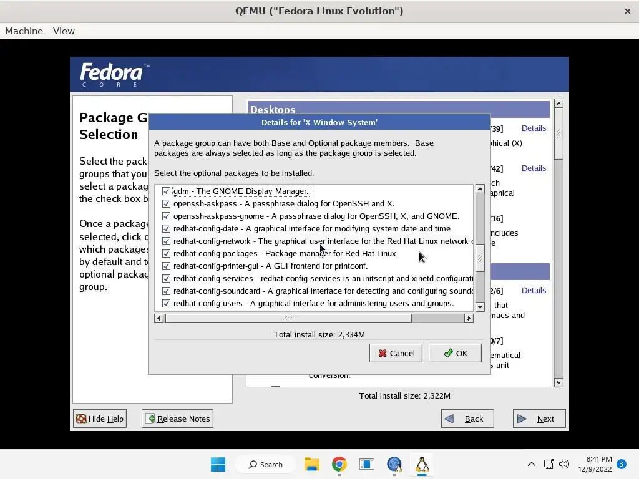Click the package list scroll right arrow

tap(469, 318)
